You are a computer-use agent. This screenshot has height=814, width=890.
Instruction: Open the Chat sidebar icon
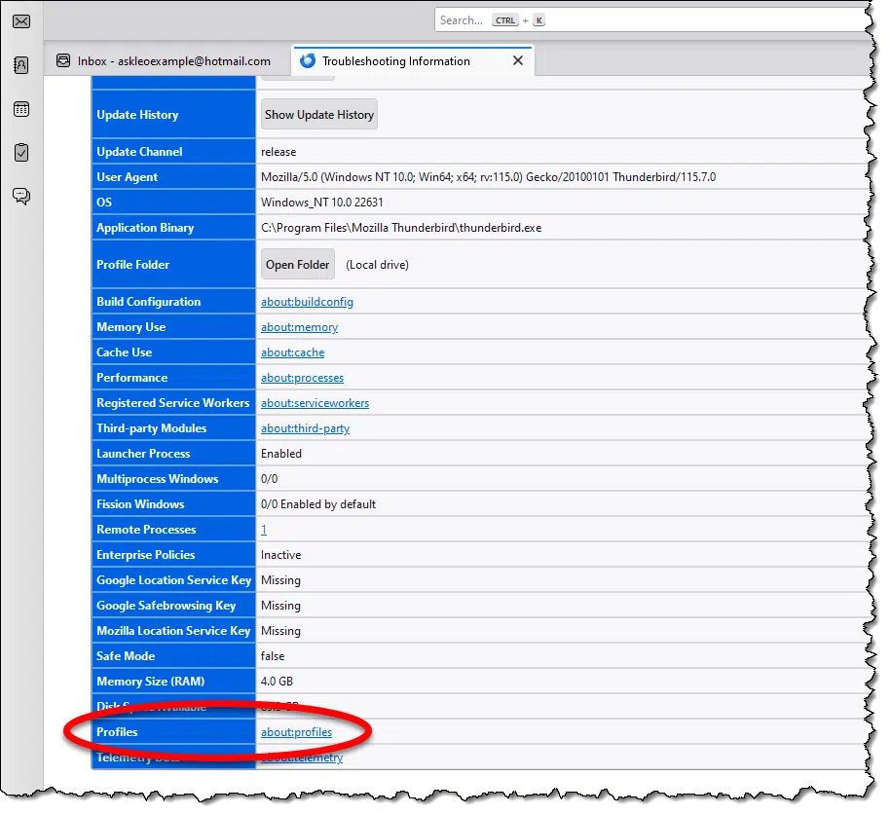(x=21, y=197)
